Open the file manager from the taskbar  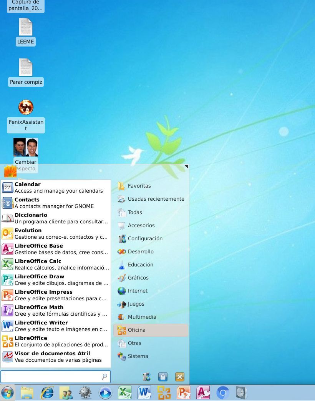point(27,393)
